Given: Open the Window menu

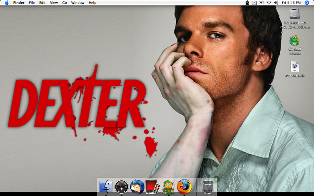Looking at the screenshot, I should (78, 3).
